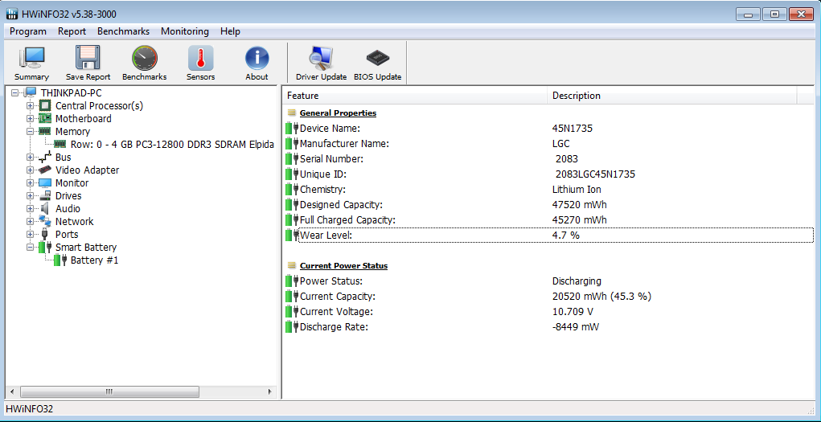Click the Current Power Status section icon
Image resolution: width=821 pixels, height=422 pixels.
tap(292, 265)
